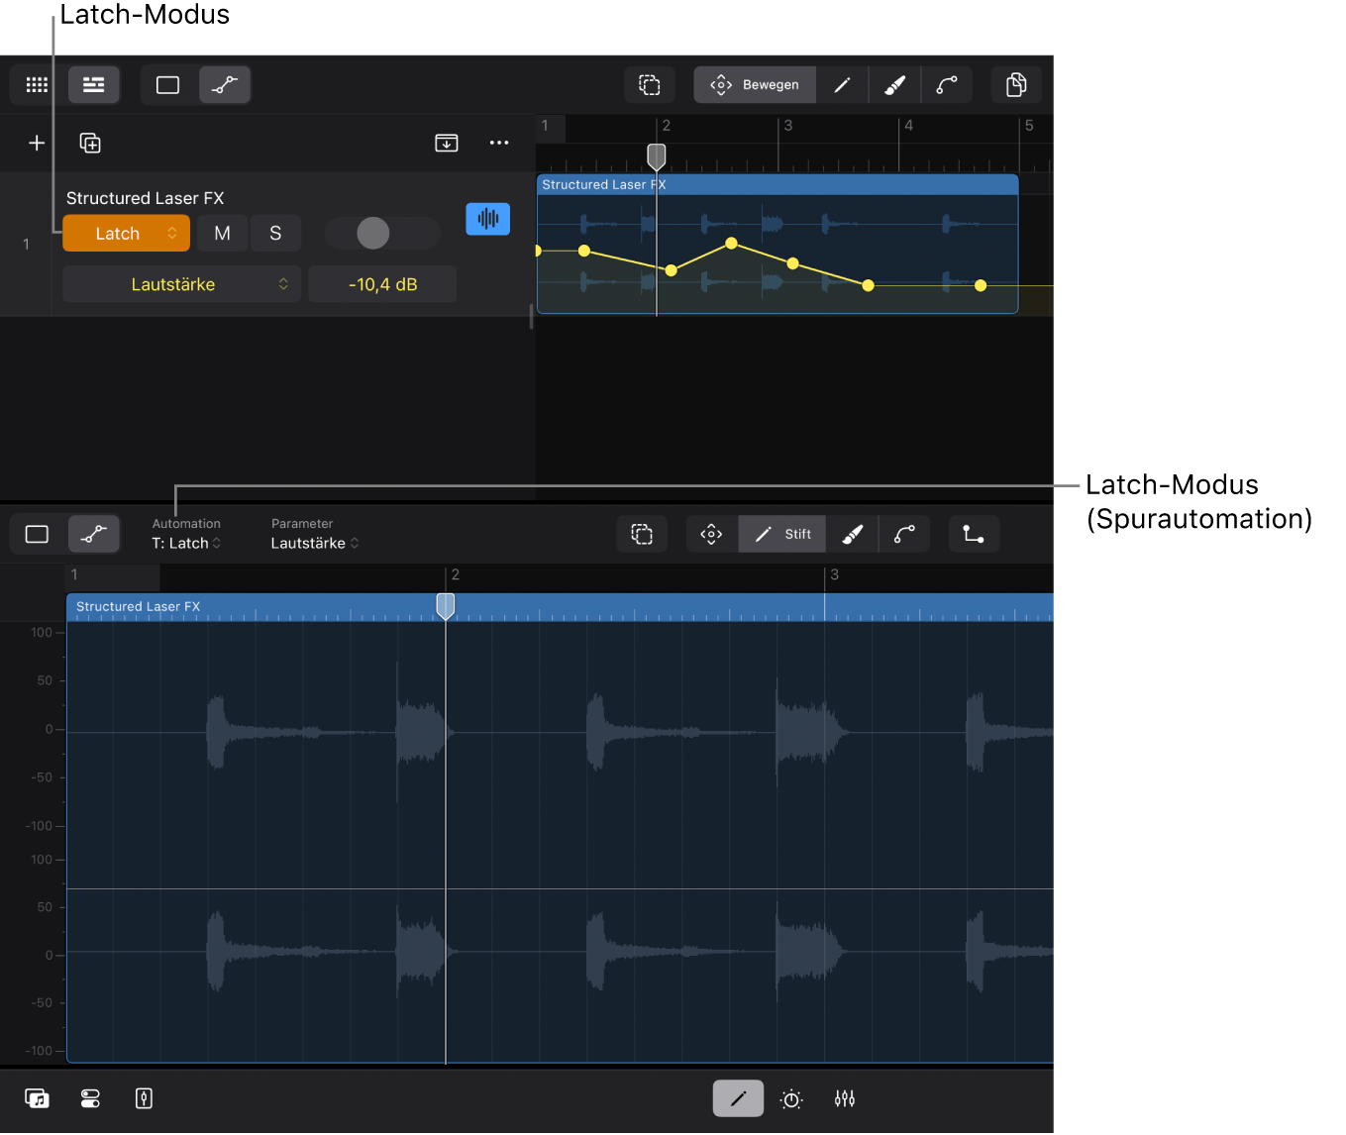Click the blue waveform track icon
Viewport: 1346px width, 1135px height.
[x=487, y=219]
